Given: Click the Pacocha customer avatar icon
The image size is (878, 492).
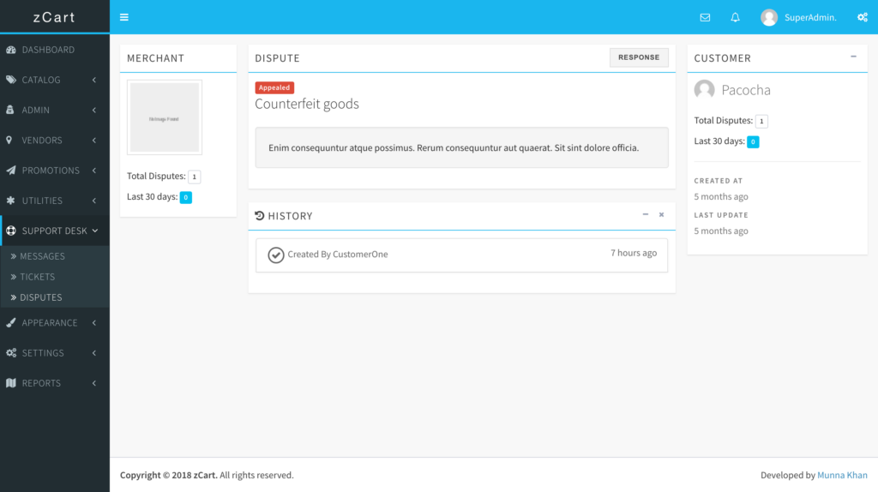Looking at the screenshot, I should (x=704, y=90).
